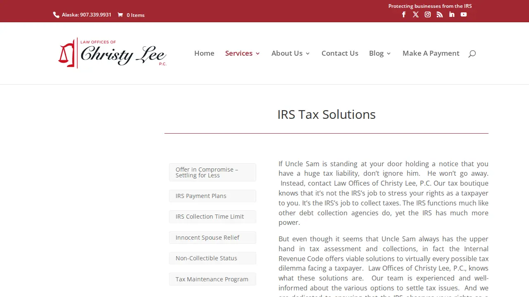Expand the Blog dropdown chevron
Screen dimensions: 529x297
(x=388, y=54)
